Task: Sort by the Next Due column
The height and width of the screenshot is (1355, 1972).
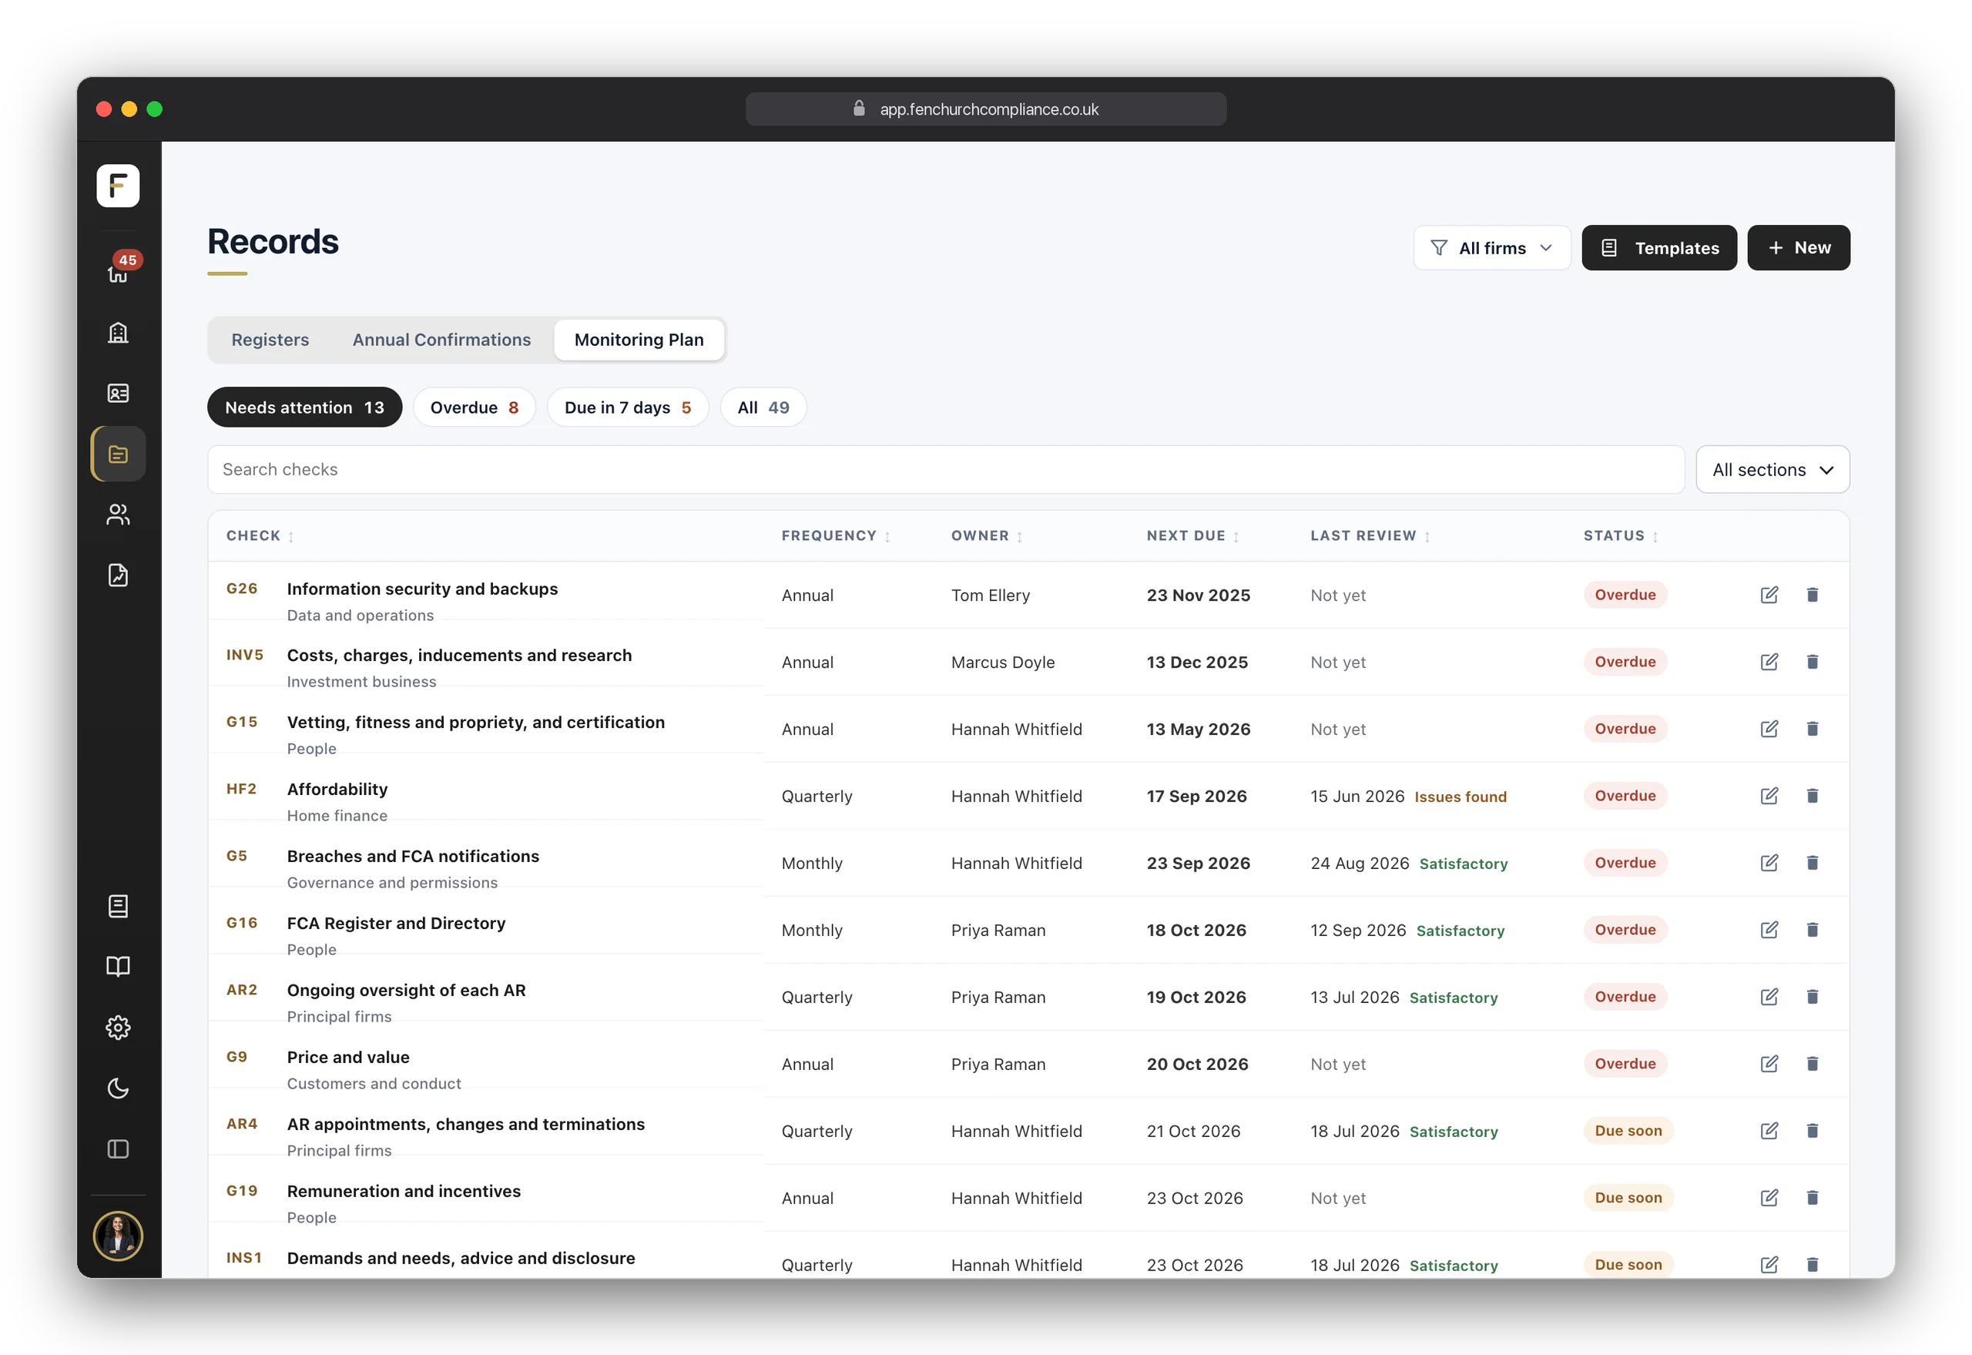Action: 1192,535
